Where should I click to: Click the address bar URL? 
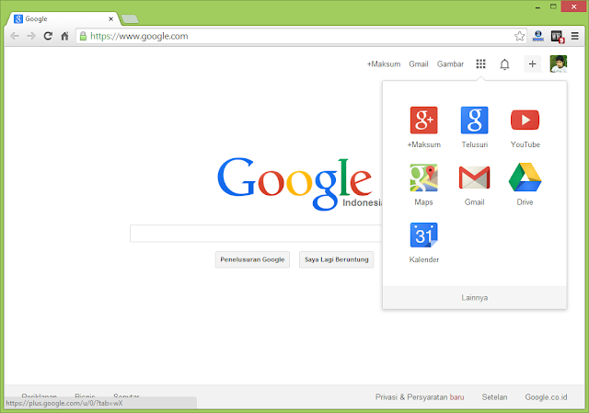pyautogui.click(x=139, y=36)
